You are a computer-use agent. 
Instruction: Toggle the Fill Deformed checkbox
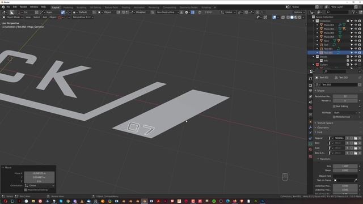click(334, 117)
